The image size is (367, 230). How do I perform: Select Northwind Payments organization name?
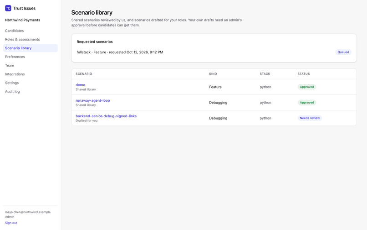pyautogui.click(x=22, y=20)
